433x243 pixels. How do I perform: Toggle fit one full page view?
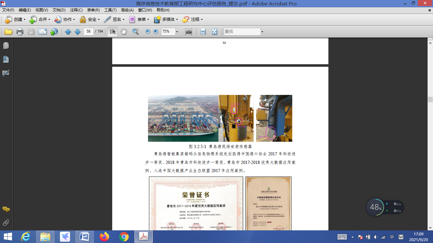pyautogui.click(x=214, y=32)
